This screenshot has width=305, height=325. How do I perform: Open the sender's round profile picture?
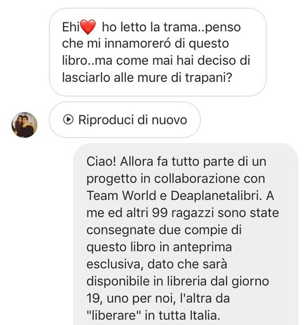click(x=24, y=125)
